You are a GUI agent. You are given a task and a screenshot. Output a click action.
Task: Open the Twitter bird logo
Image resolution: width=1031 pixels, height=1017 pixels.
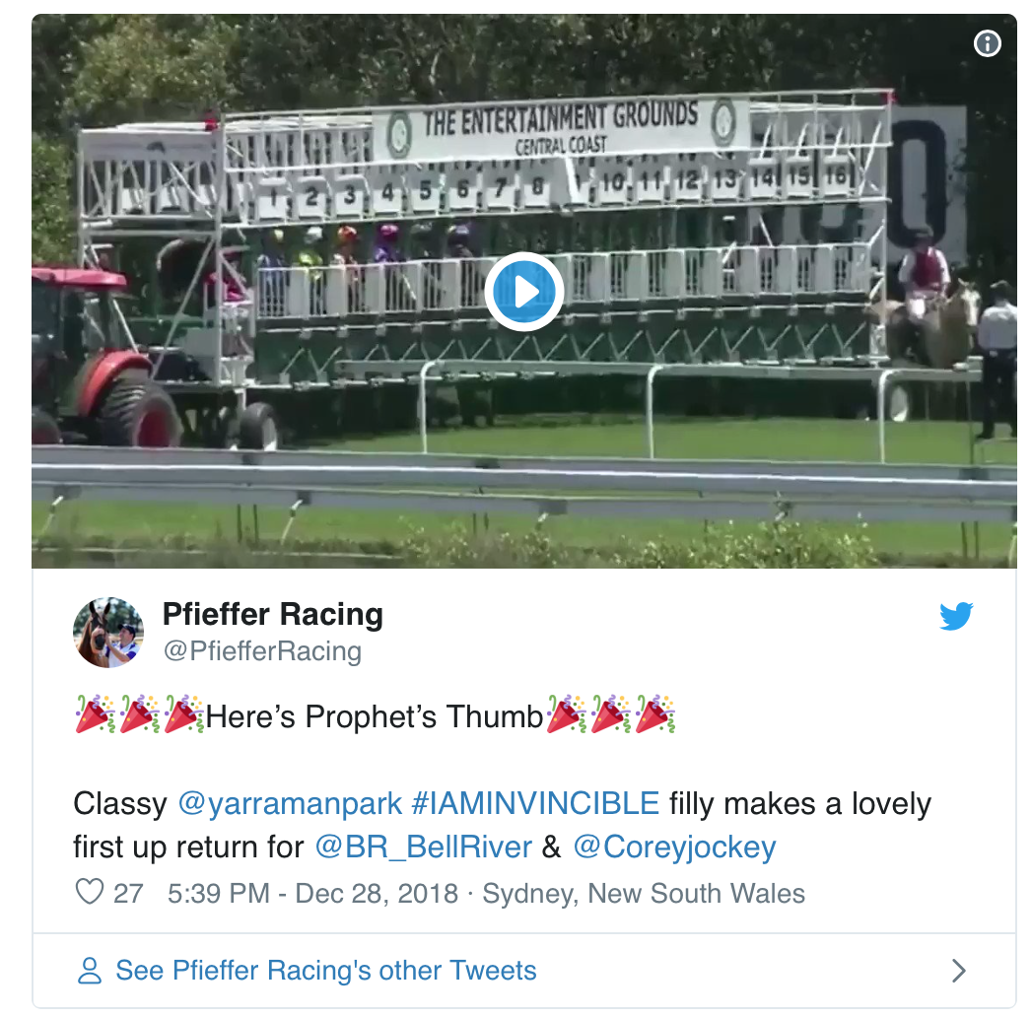pos(956,616)
